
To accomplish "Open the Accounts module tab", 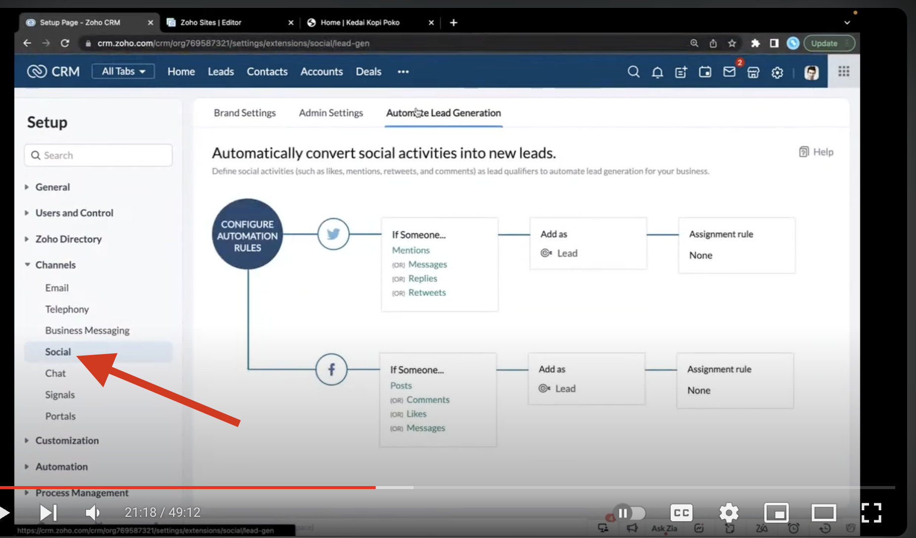I will tap(321, 72).
